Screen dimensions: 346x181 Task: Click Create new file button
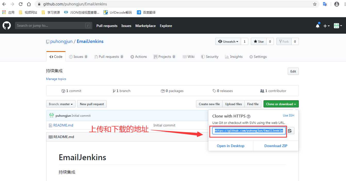[209, 104]
